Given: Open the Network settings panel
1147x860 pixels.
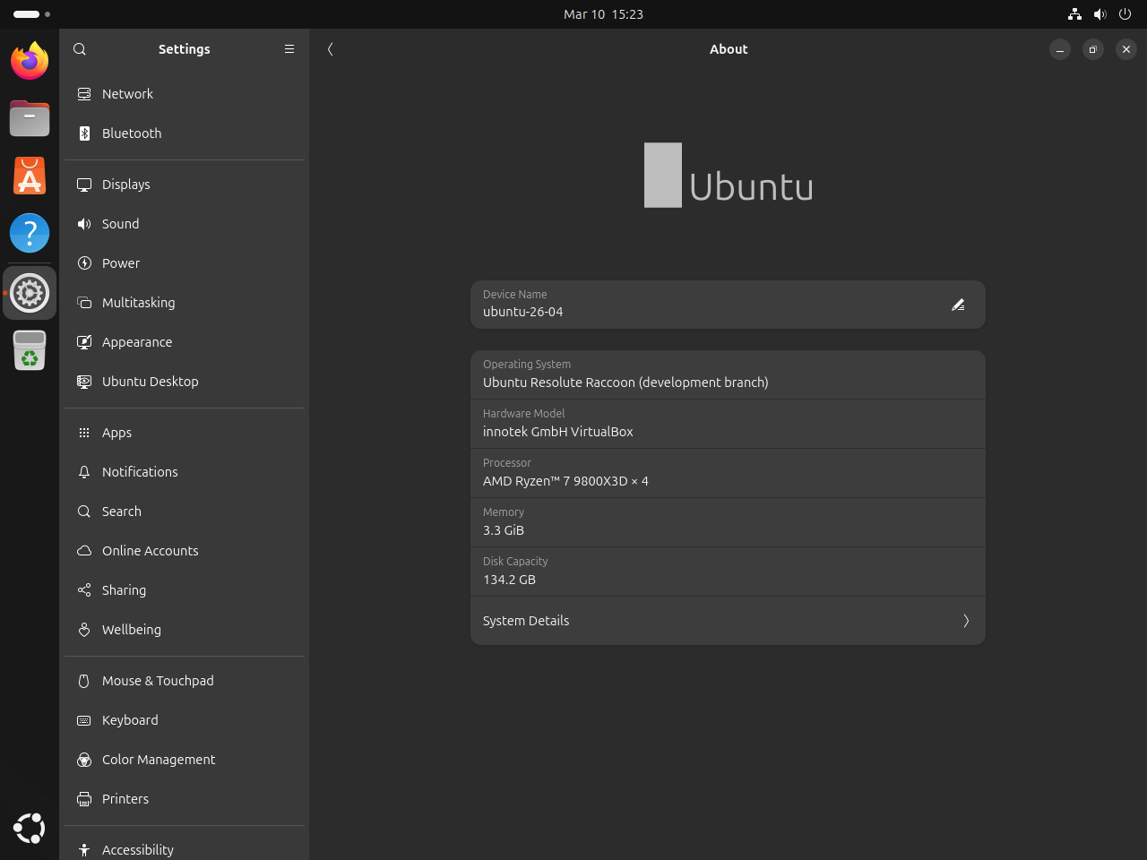Looking at the screenshot, I should [x=127, y=93].
